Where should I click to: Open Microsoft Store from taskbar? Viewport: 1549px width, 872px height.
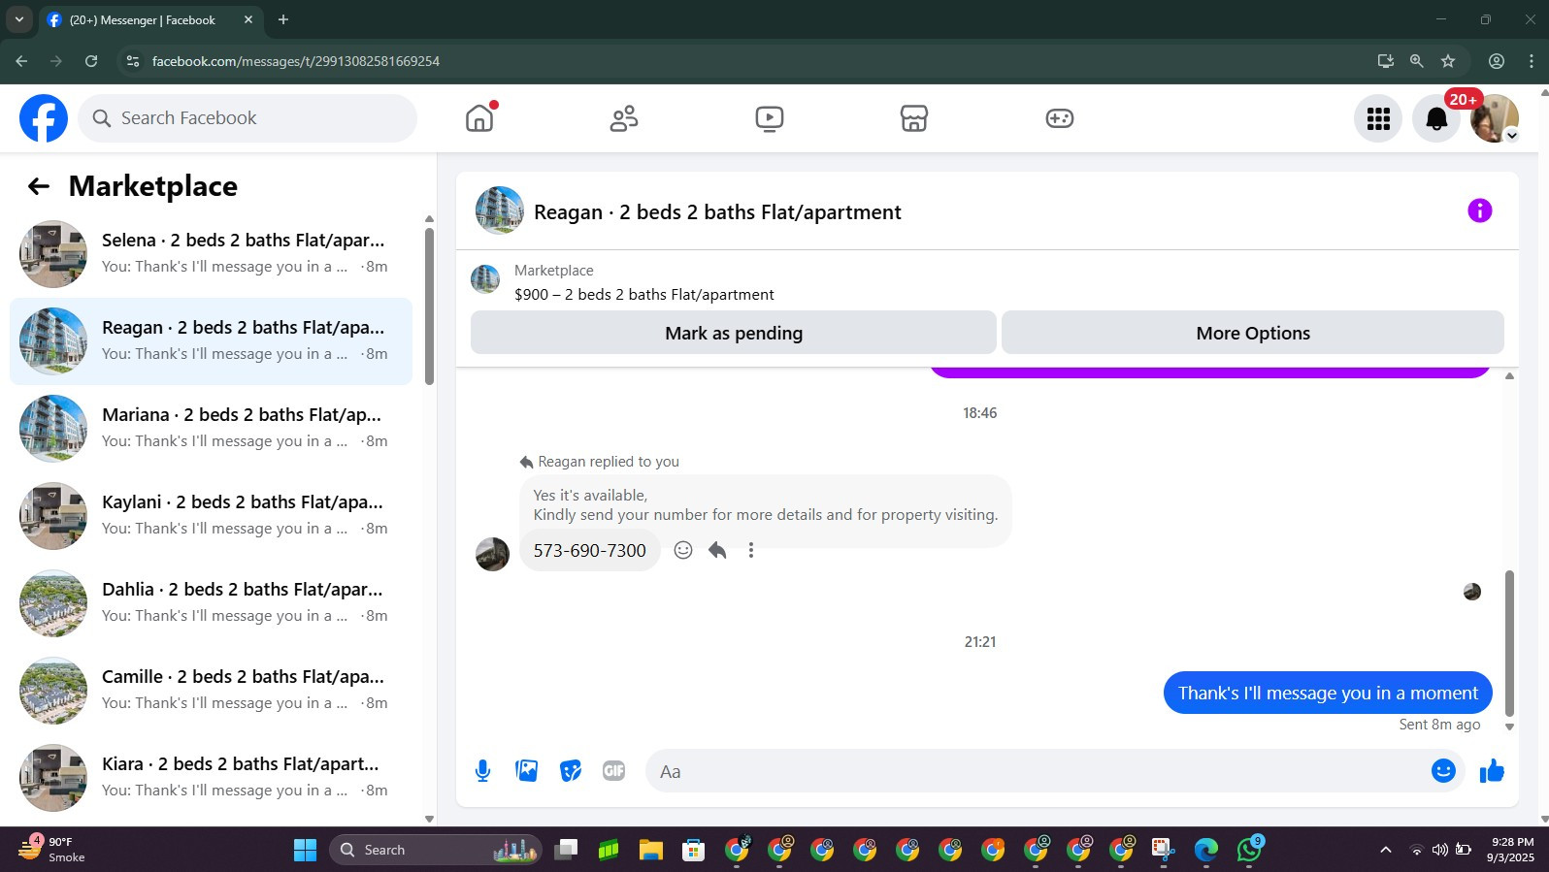coord(693,850)
